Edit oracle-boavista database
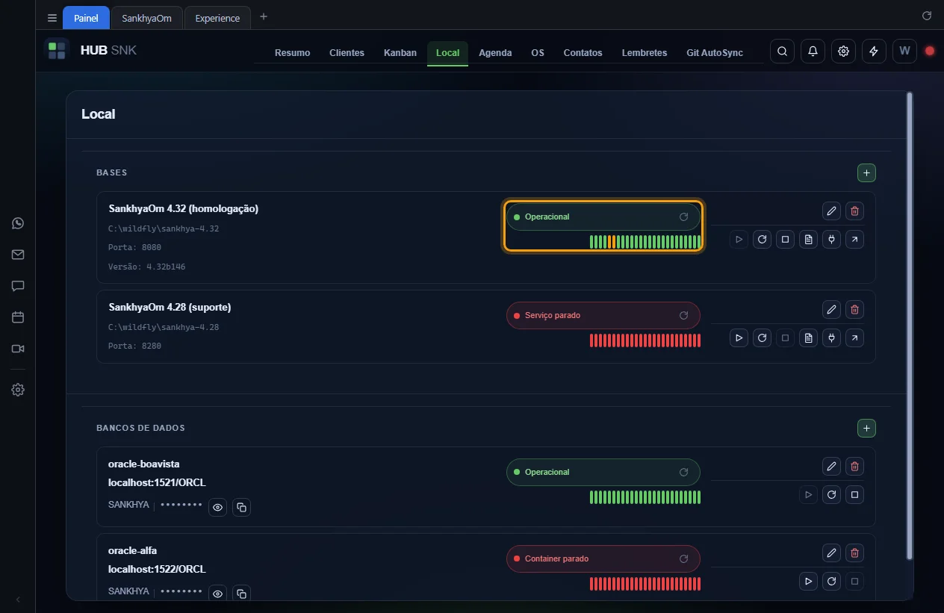 831,467
